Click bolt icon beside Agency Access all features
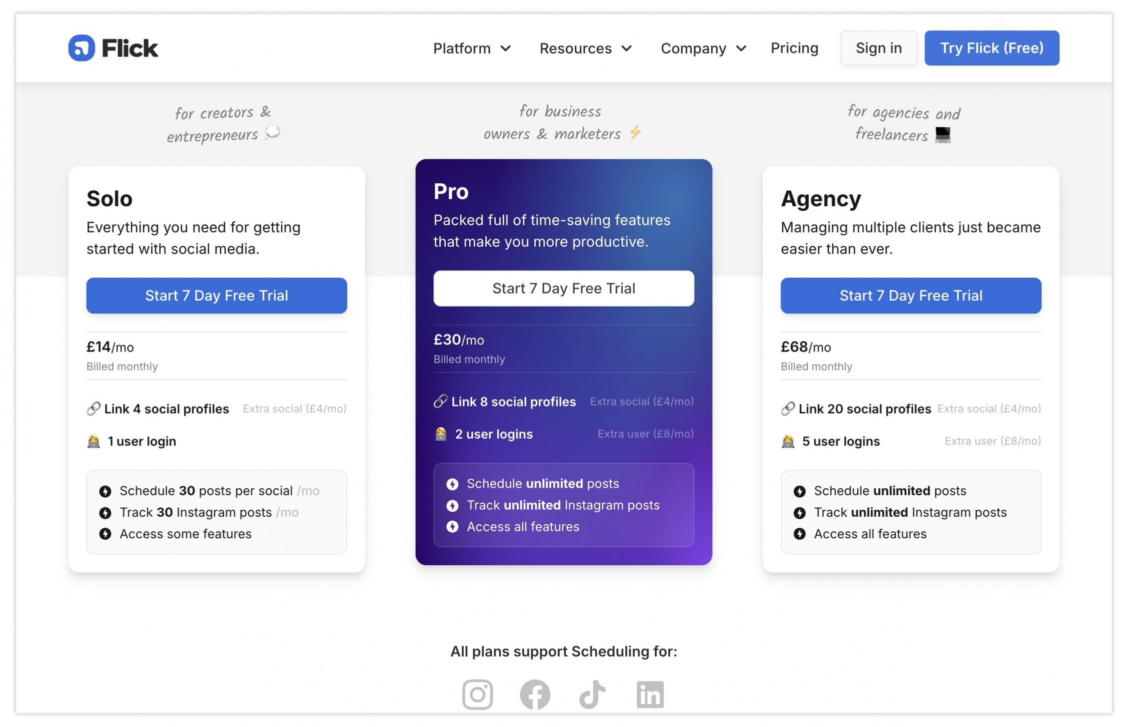This screenshot has height=727, width=1128. point(800,534)
